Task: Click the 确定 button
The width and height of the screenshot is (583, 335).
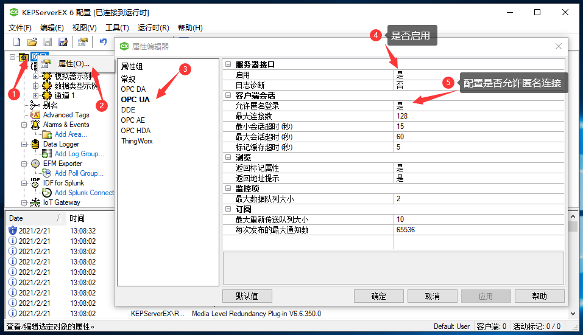Action: (378, 296)
